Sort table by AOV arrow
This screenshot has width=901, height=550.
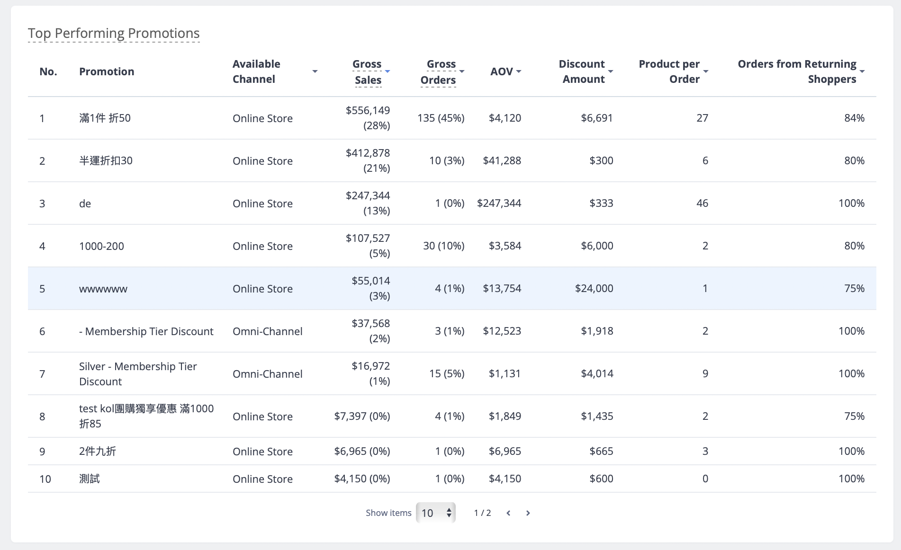(519, 71)
